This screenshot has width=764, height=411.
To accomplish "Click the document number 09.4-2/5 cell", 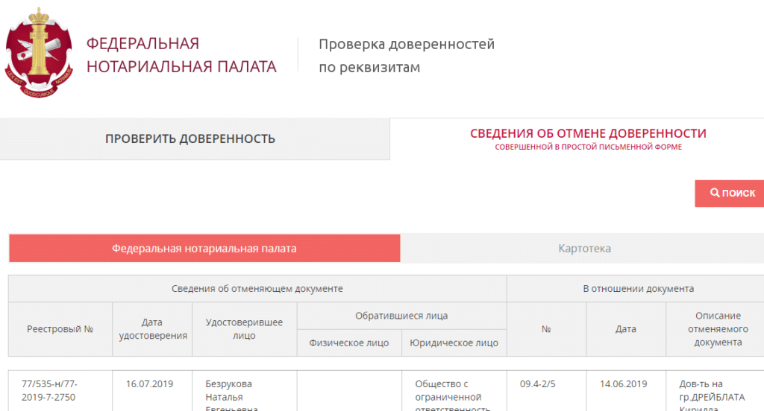I will [x=537, y=384].
